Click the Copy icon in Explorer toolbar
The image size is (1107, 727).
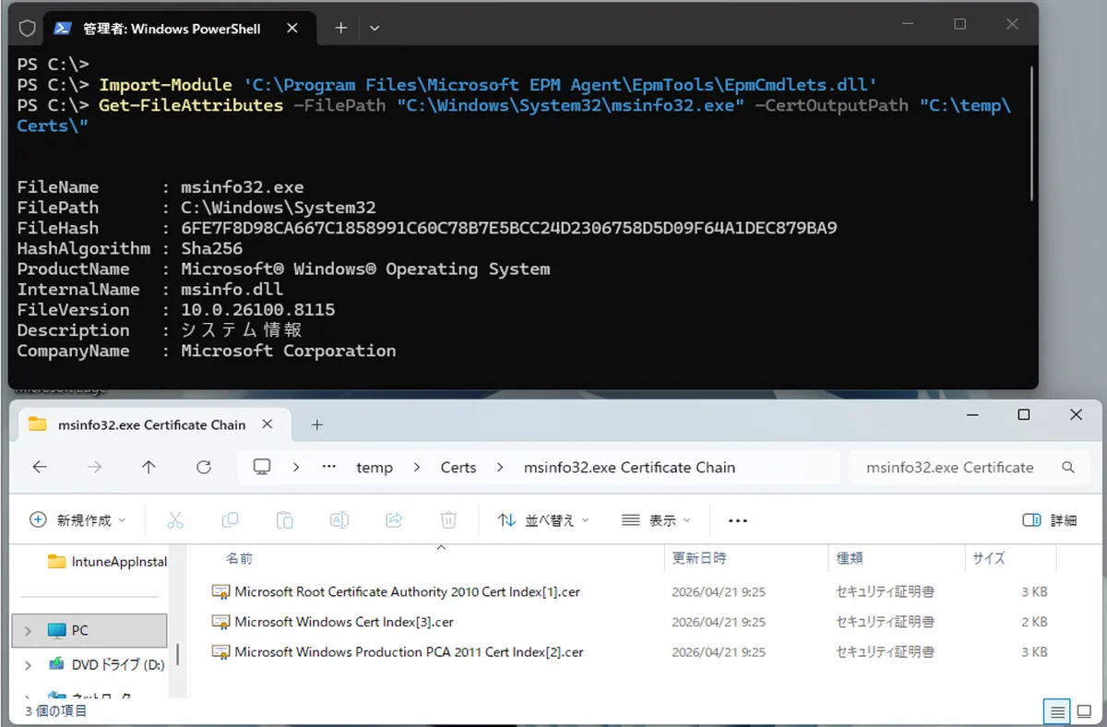click(230, 520)
